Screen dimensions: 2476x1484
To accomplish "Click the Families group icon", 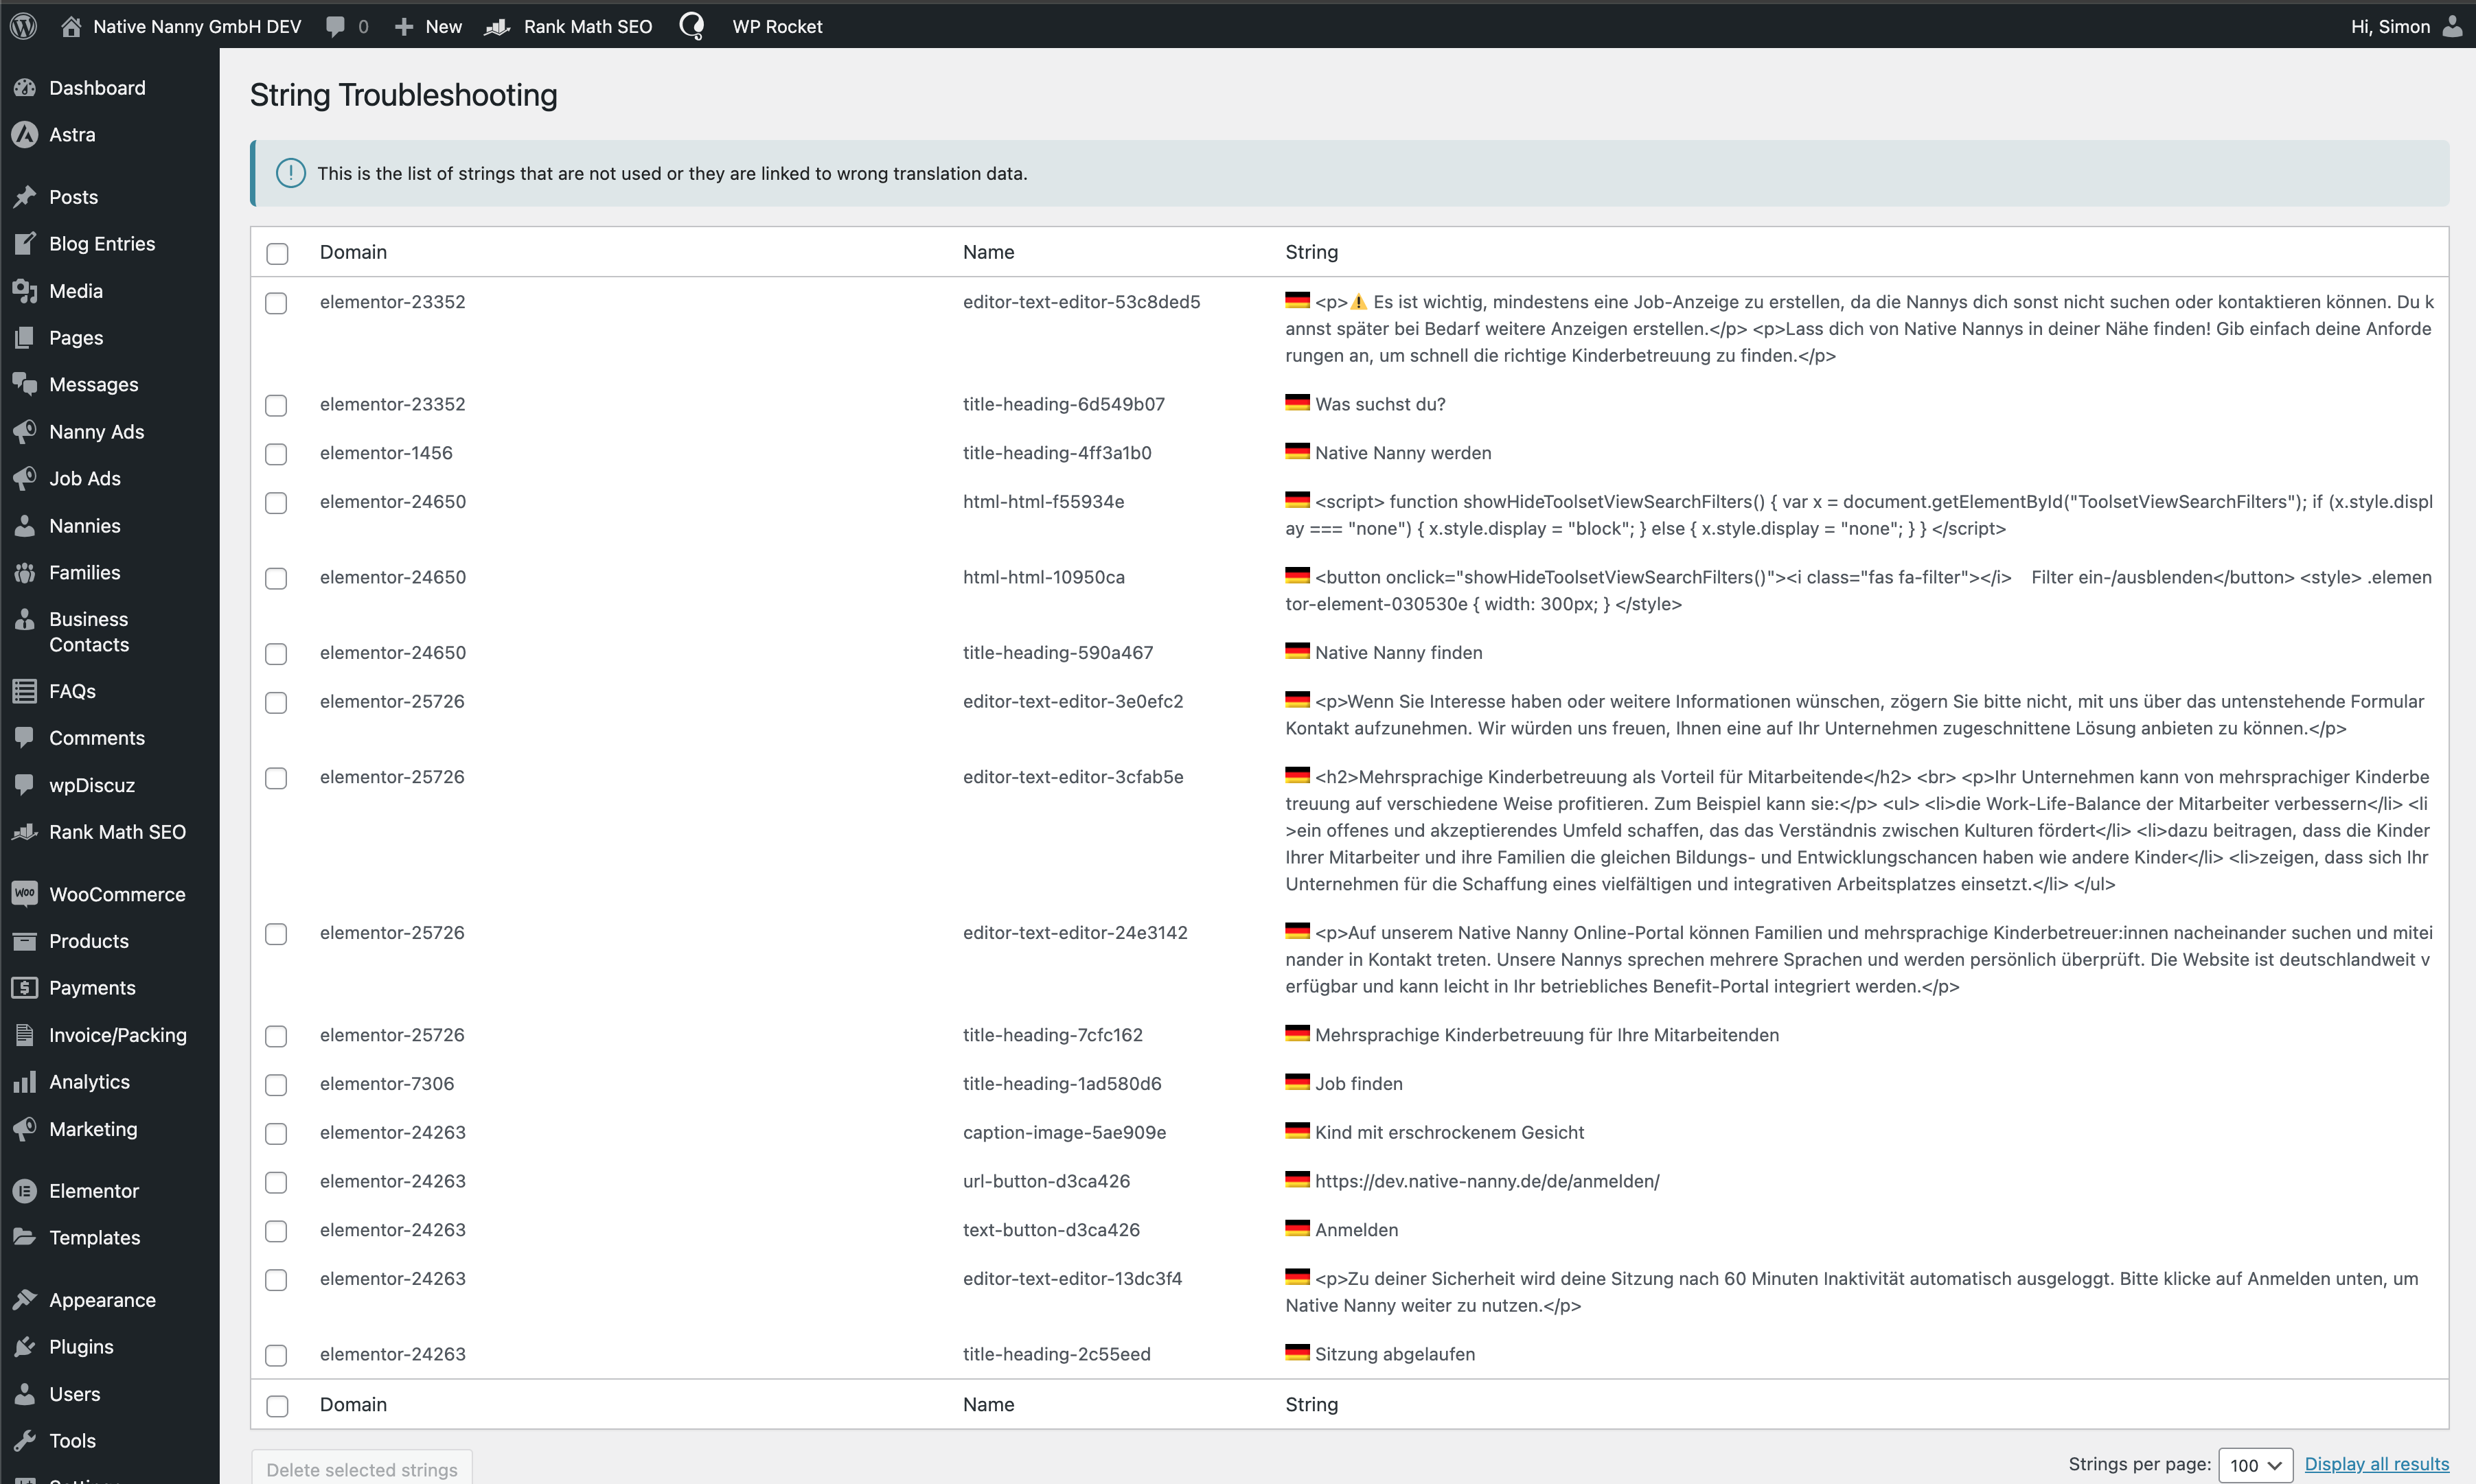I will click(25, 572).
